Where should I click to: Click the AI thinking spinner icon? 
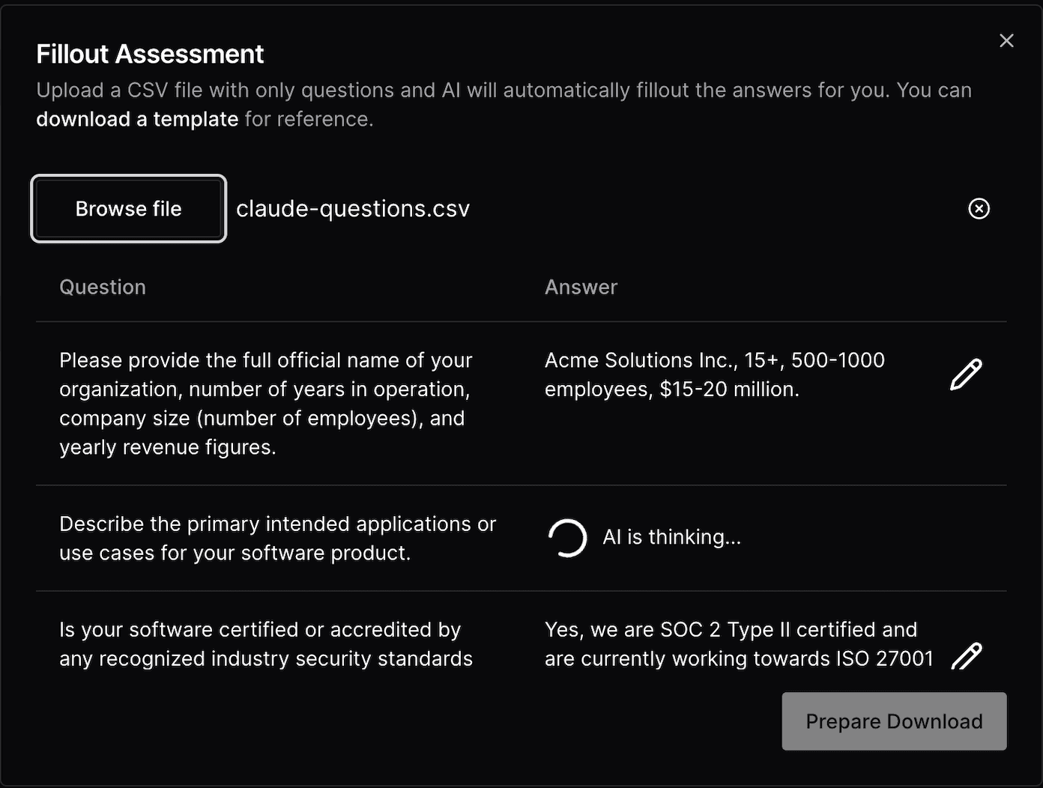[x=567, y=538]
